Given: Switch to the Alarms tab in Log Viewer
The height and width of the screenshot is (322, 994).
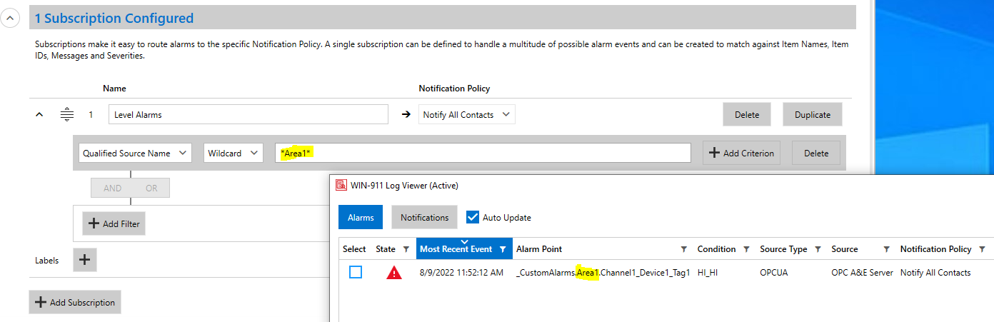Looking at the screenshot, I should [361, 217].
